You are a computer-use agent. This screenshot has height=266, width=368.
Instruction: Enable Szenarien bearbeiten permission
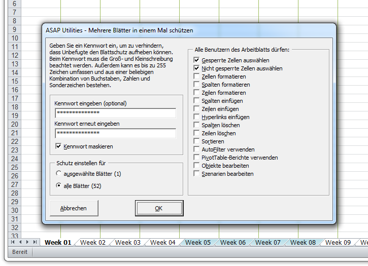196,173
